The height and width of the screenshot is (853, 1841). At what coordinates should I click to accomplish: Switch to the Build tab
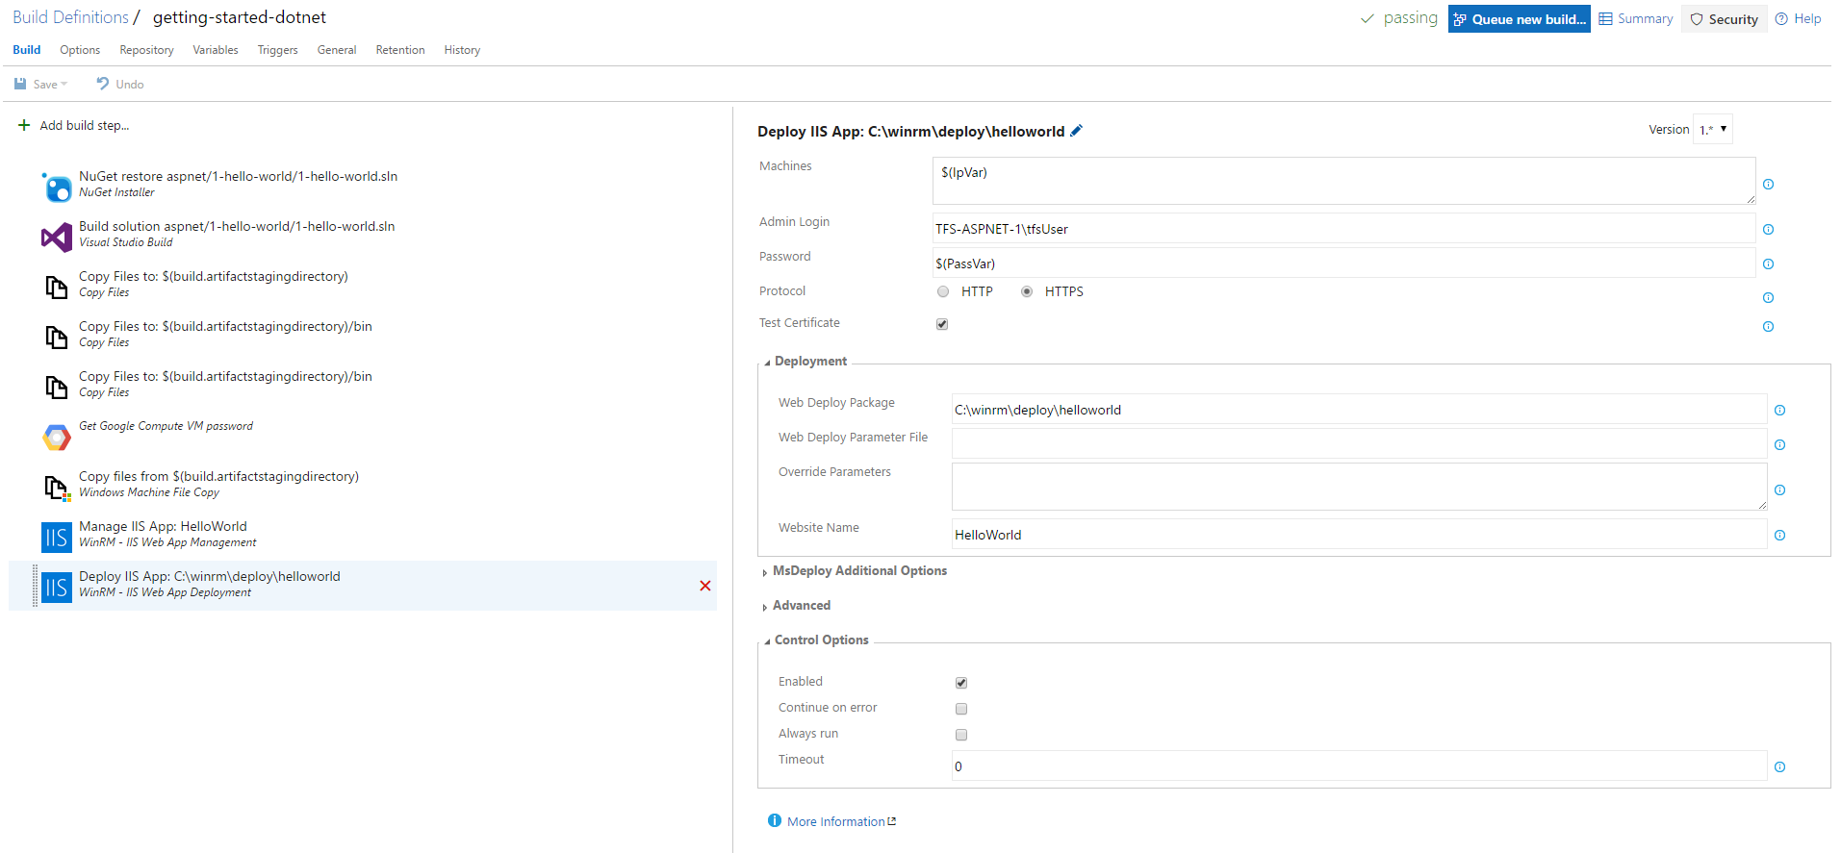[27, 50]
